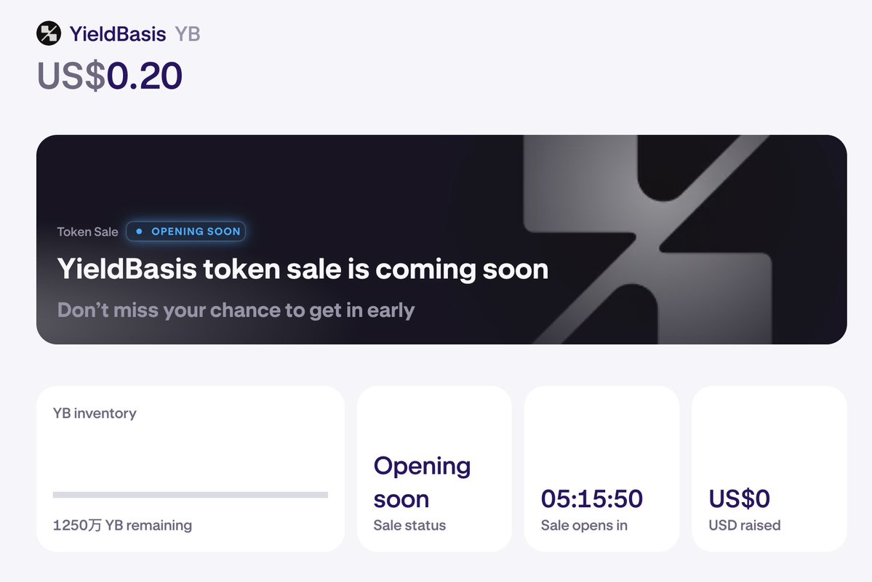Viewport: 872px width, 582px height.
Task: Click the 'Sale opens in' label
Action: (584, 525)
